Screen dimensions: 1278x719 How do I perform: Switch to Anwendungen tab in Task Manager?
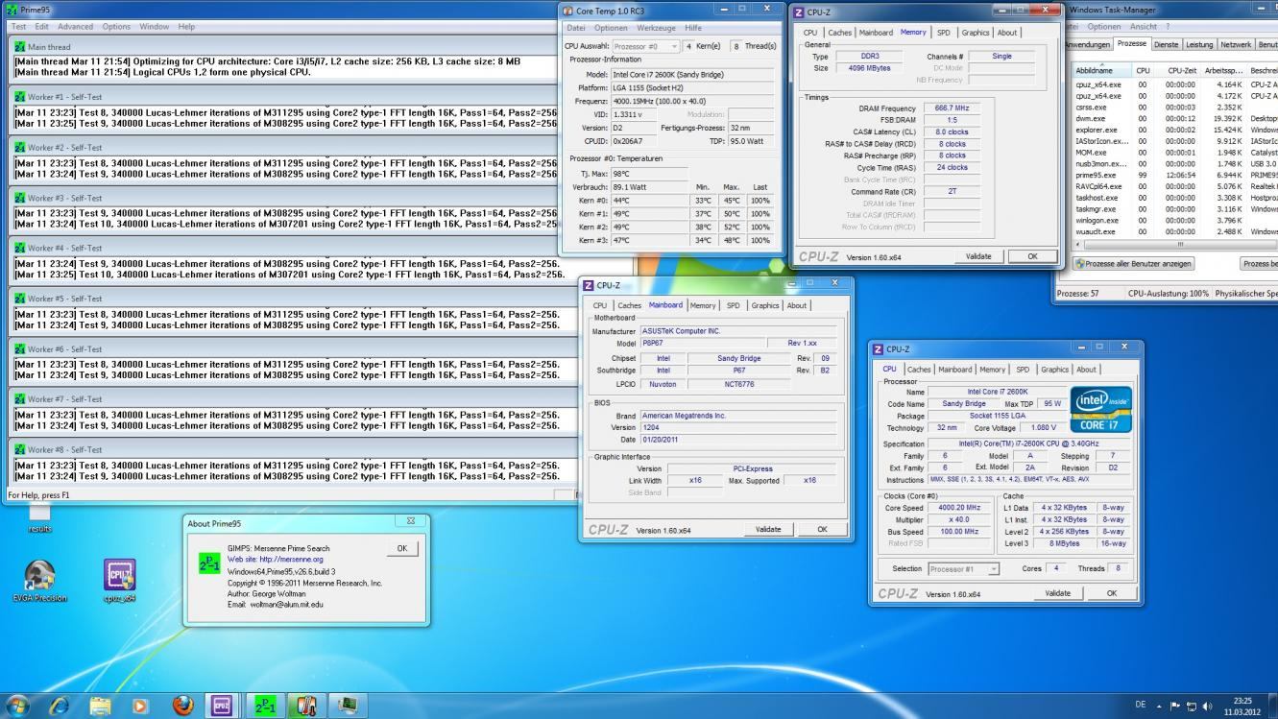click(1087, 44)
